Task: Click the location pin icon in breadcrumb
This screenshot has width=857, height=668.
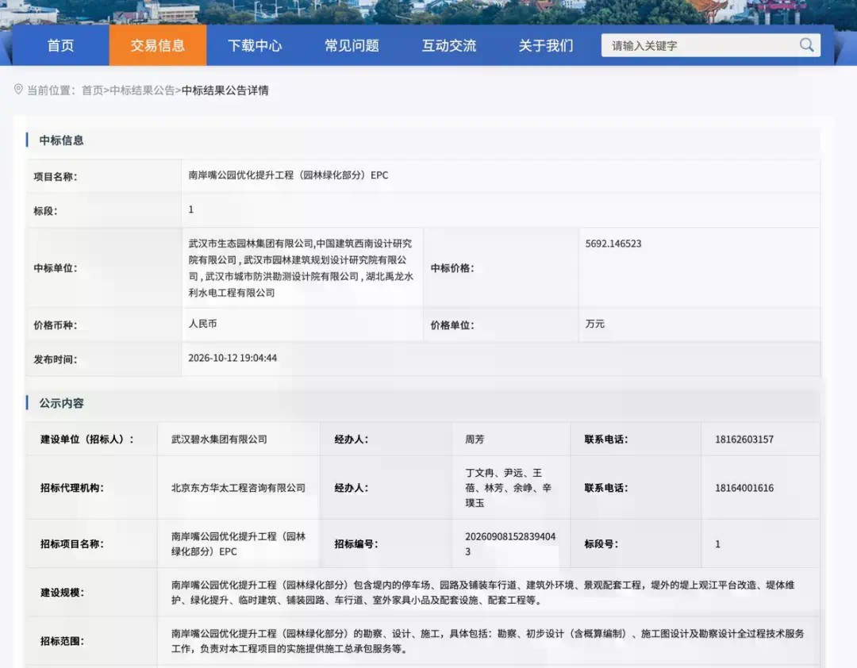Action: [18, 89]
